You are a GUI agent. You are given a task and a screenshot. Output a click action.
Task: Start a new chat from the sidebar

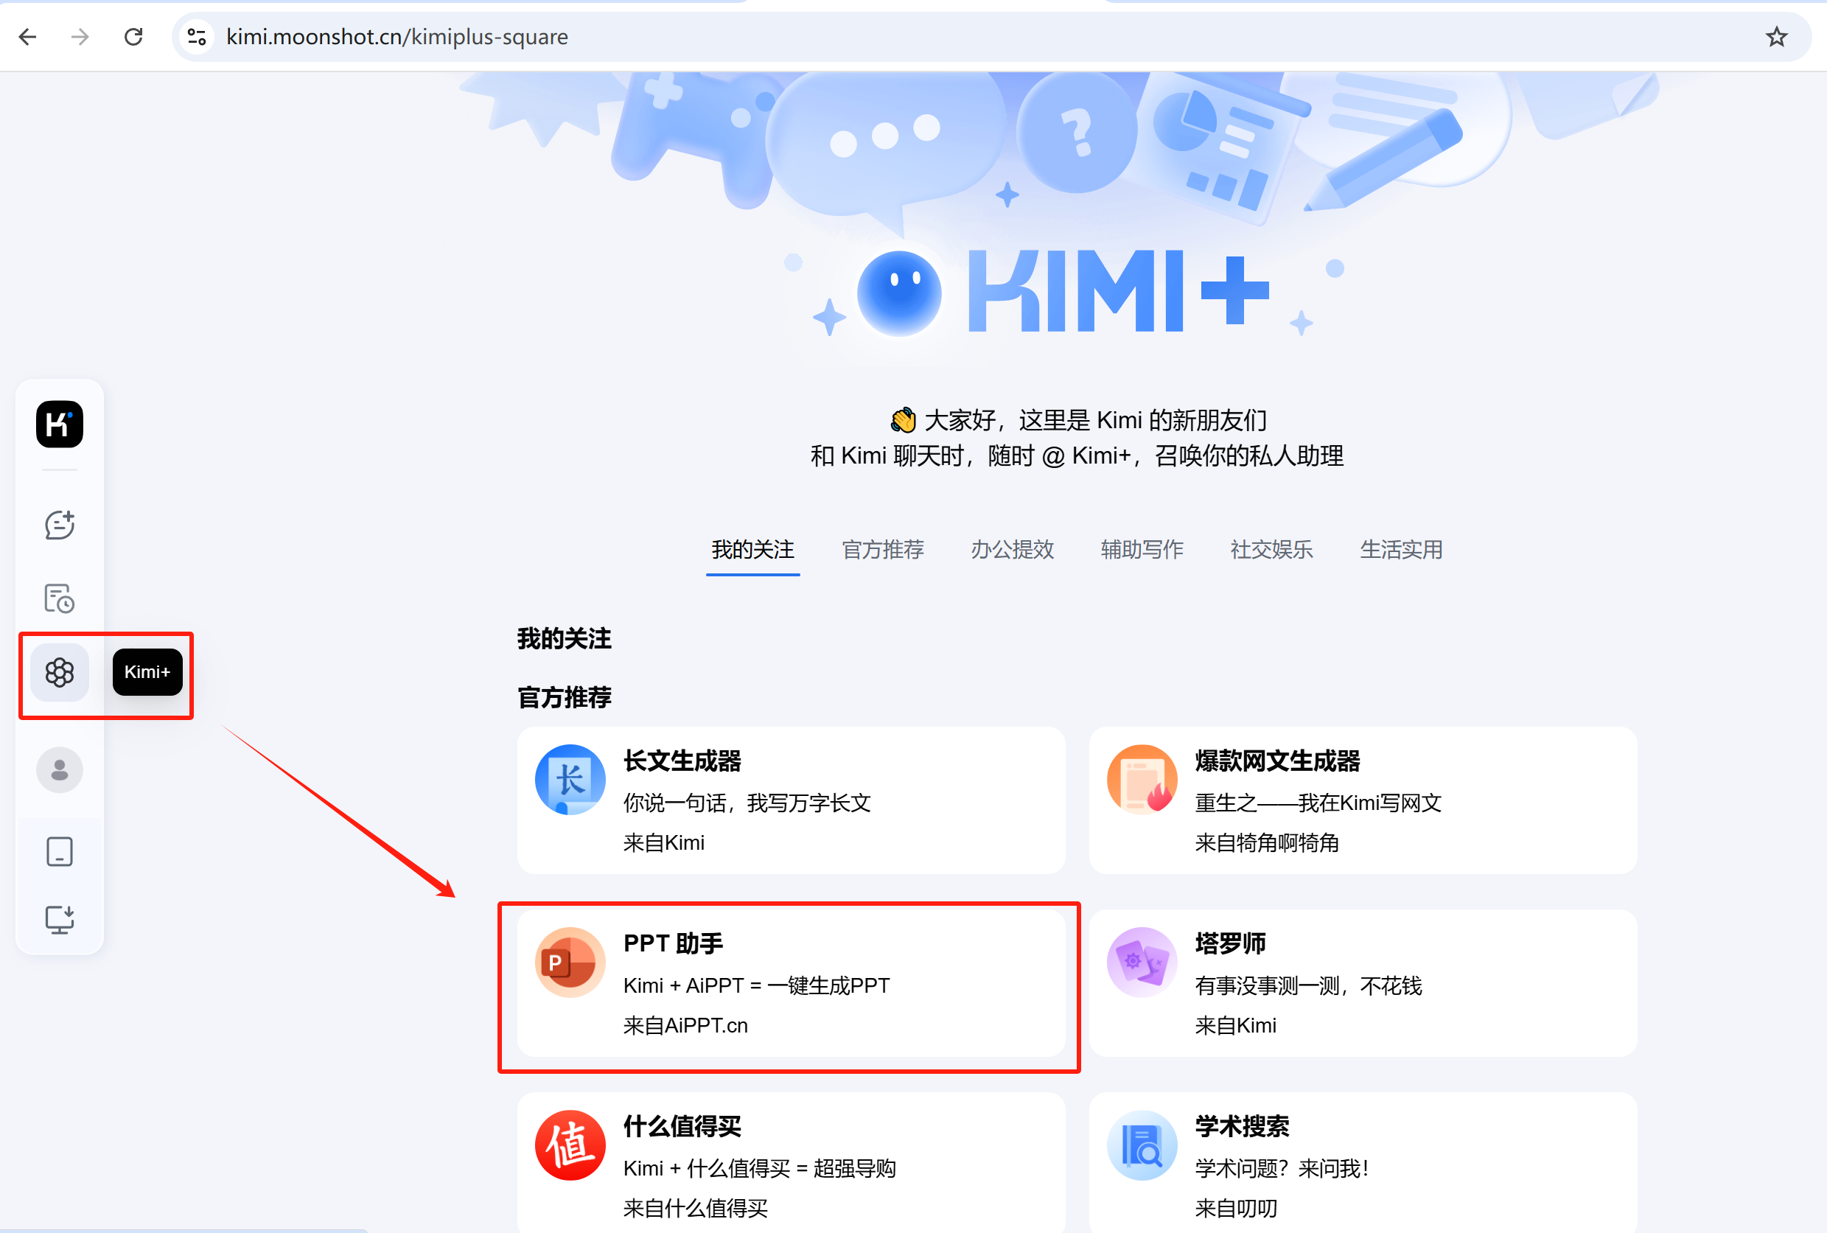click(60, 525)
